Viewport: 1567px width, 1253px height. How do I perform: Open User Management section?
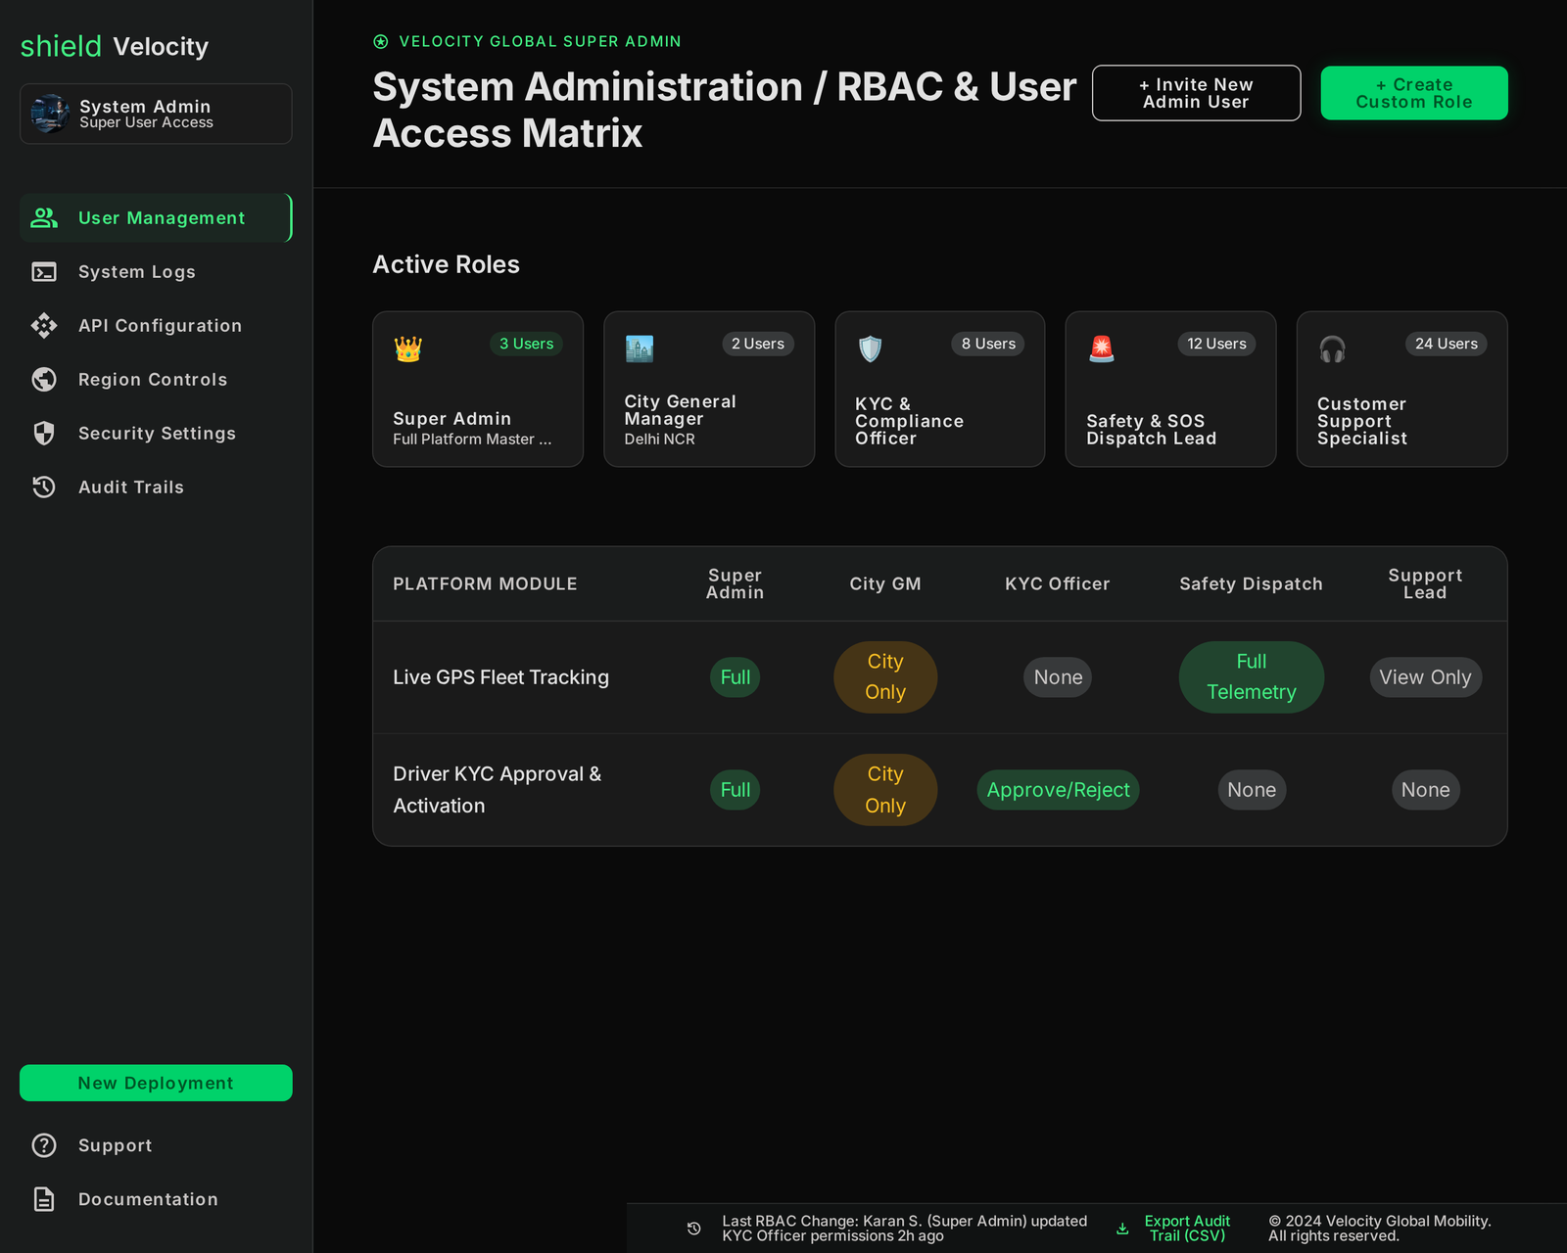[156, 217]
